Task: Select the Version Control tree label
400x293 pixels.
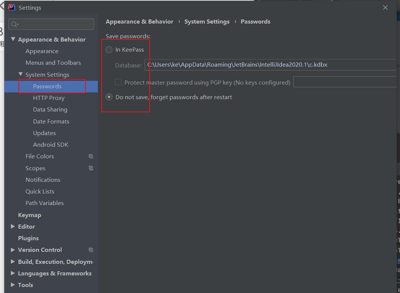Action: (40, 250)
